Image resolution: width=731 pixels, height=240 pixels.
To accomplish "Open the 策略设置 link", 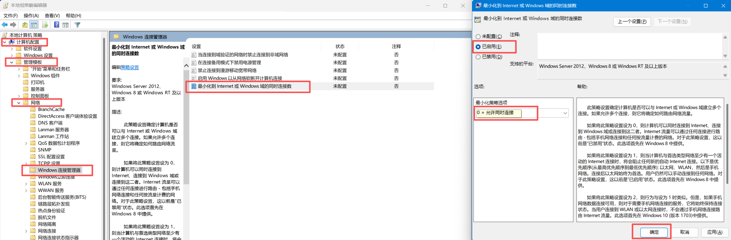I will 130,67.
